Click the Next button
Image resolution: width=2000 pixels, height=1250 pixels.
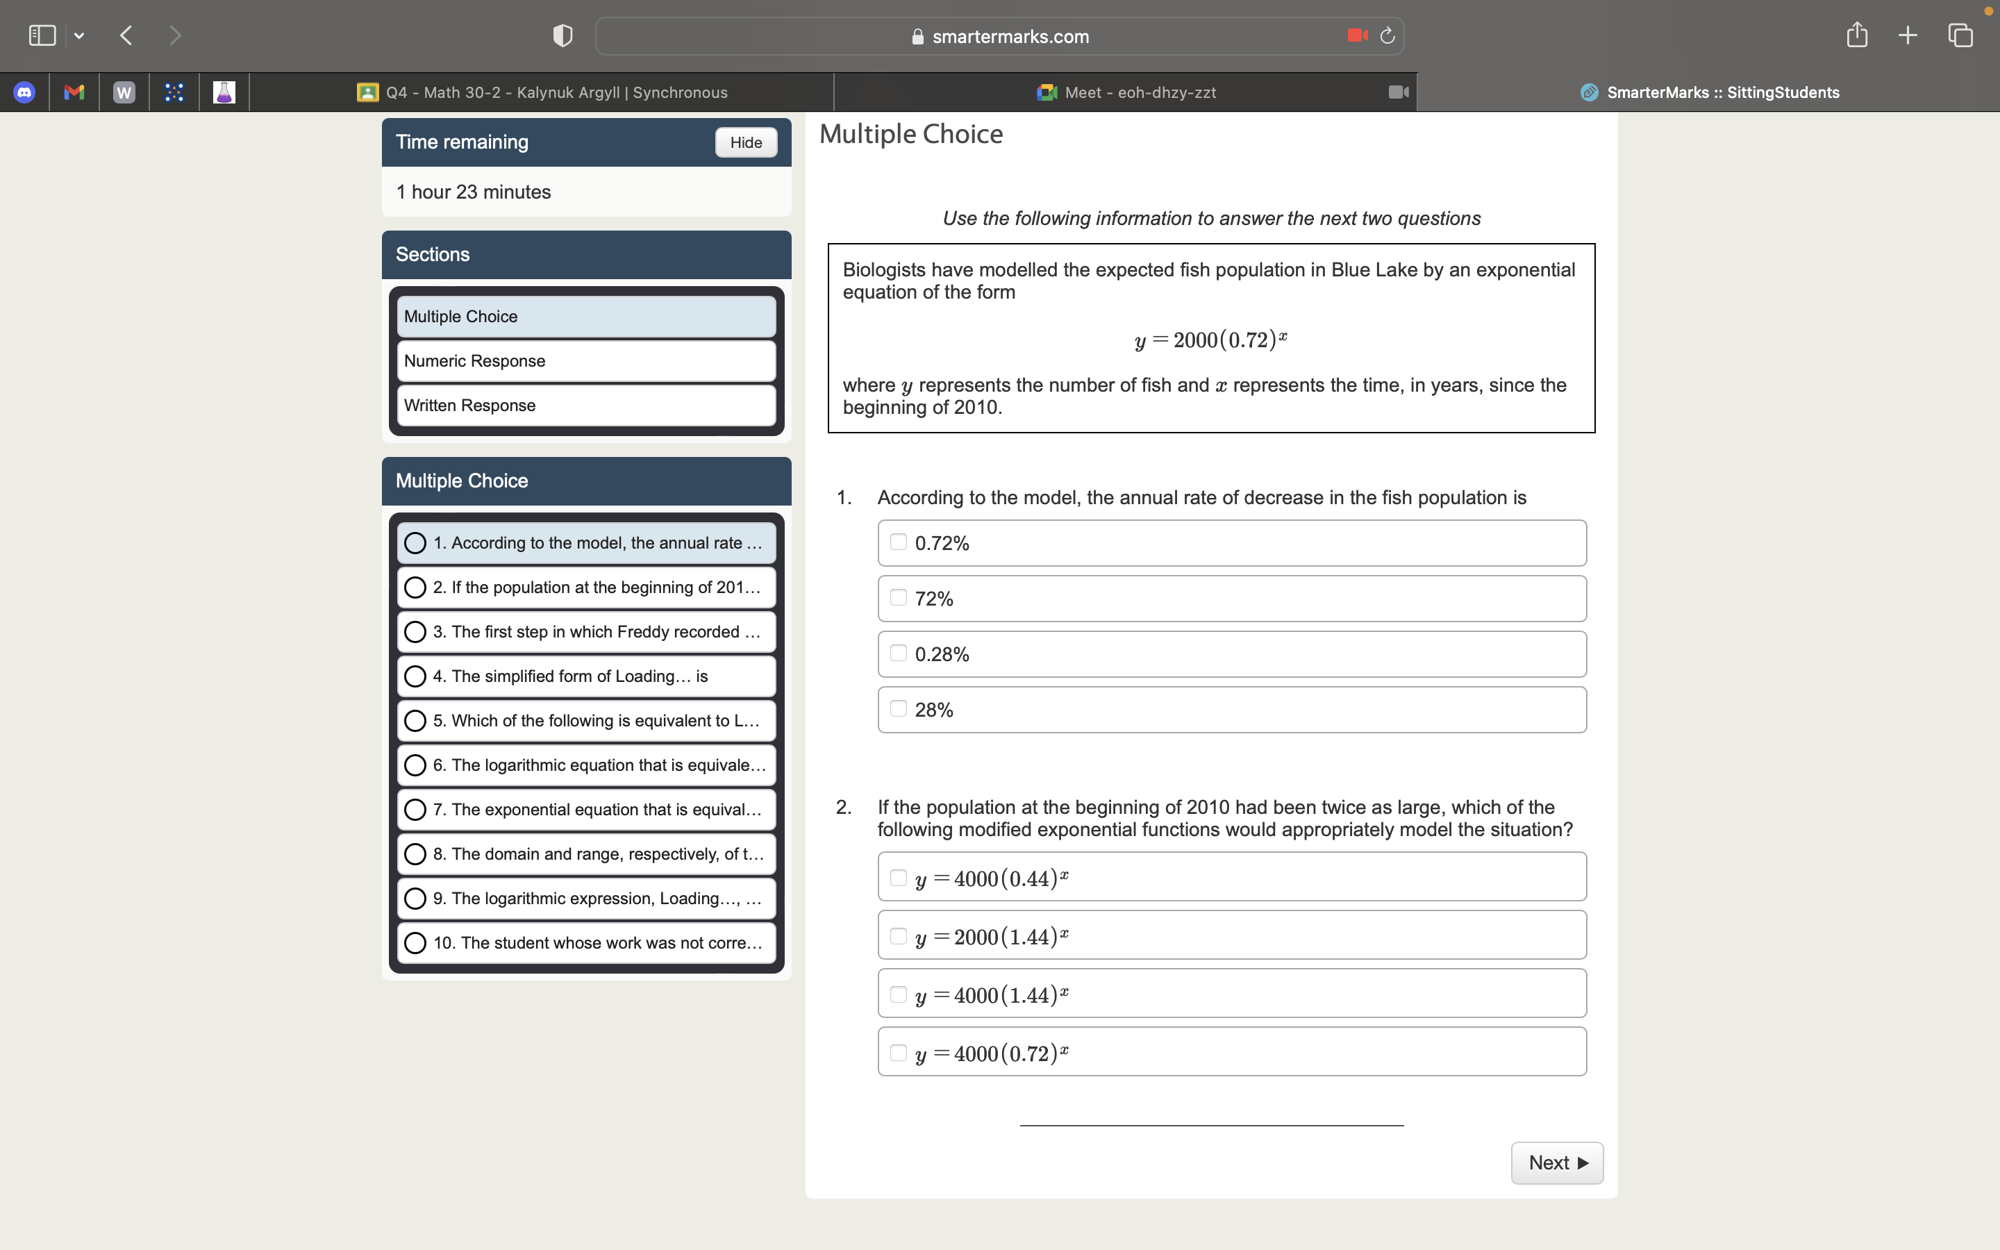(1556, 1162)
